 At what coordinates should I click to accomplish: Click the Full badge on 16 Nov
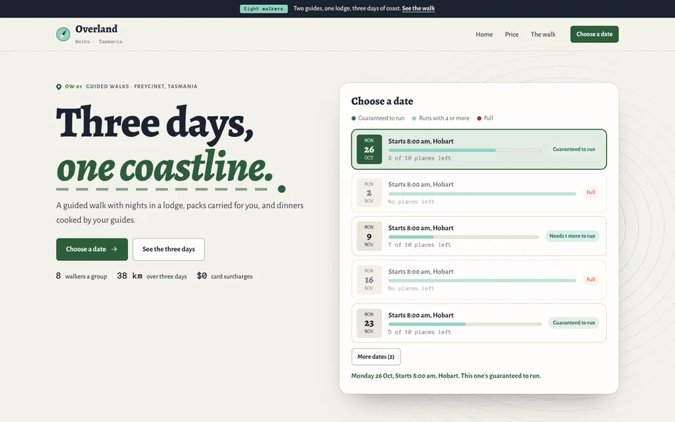point(591,279)
